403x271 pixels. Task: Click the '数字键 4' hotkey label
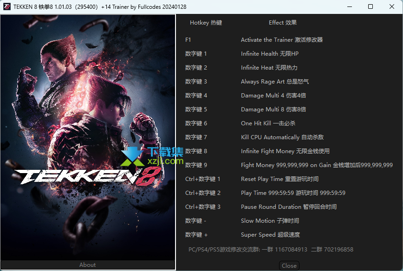(196, 96)
